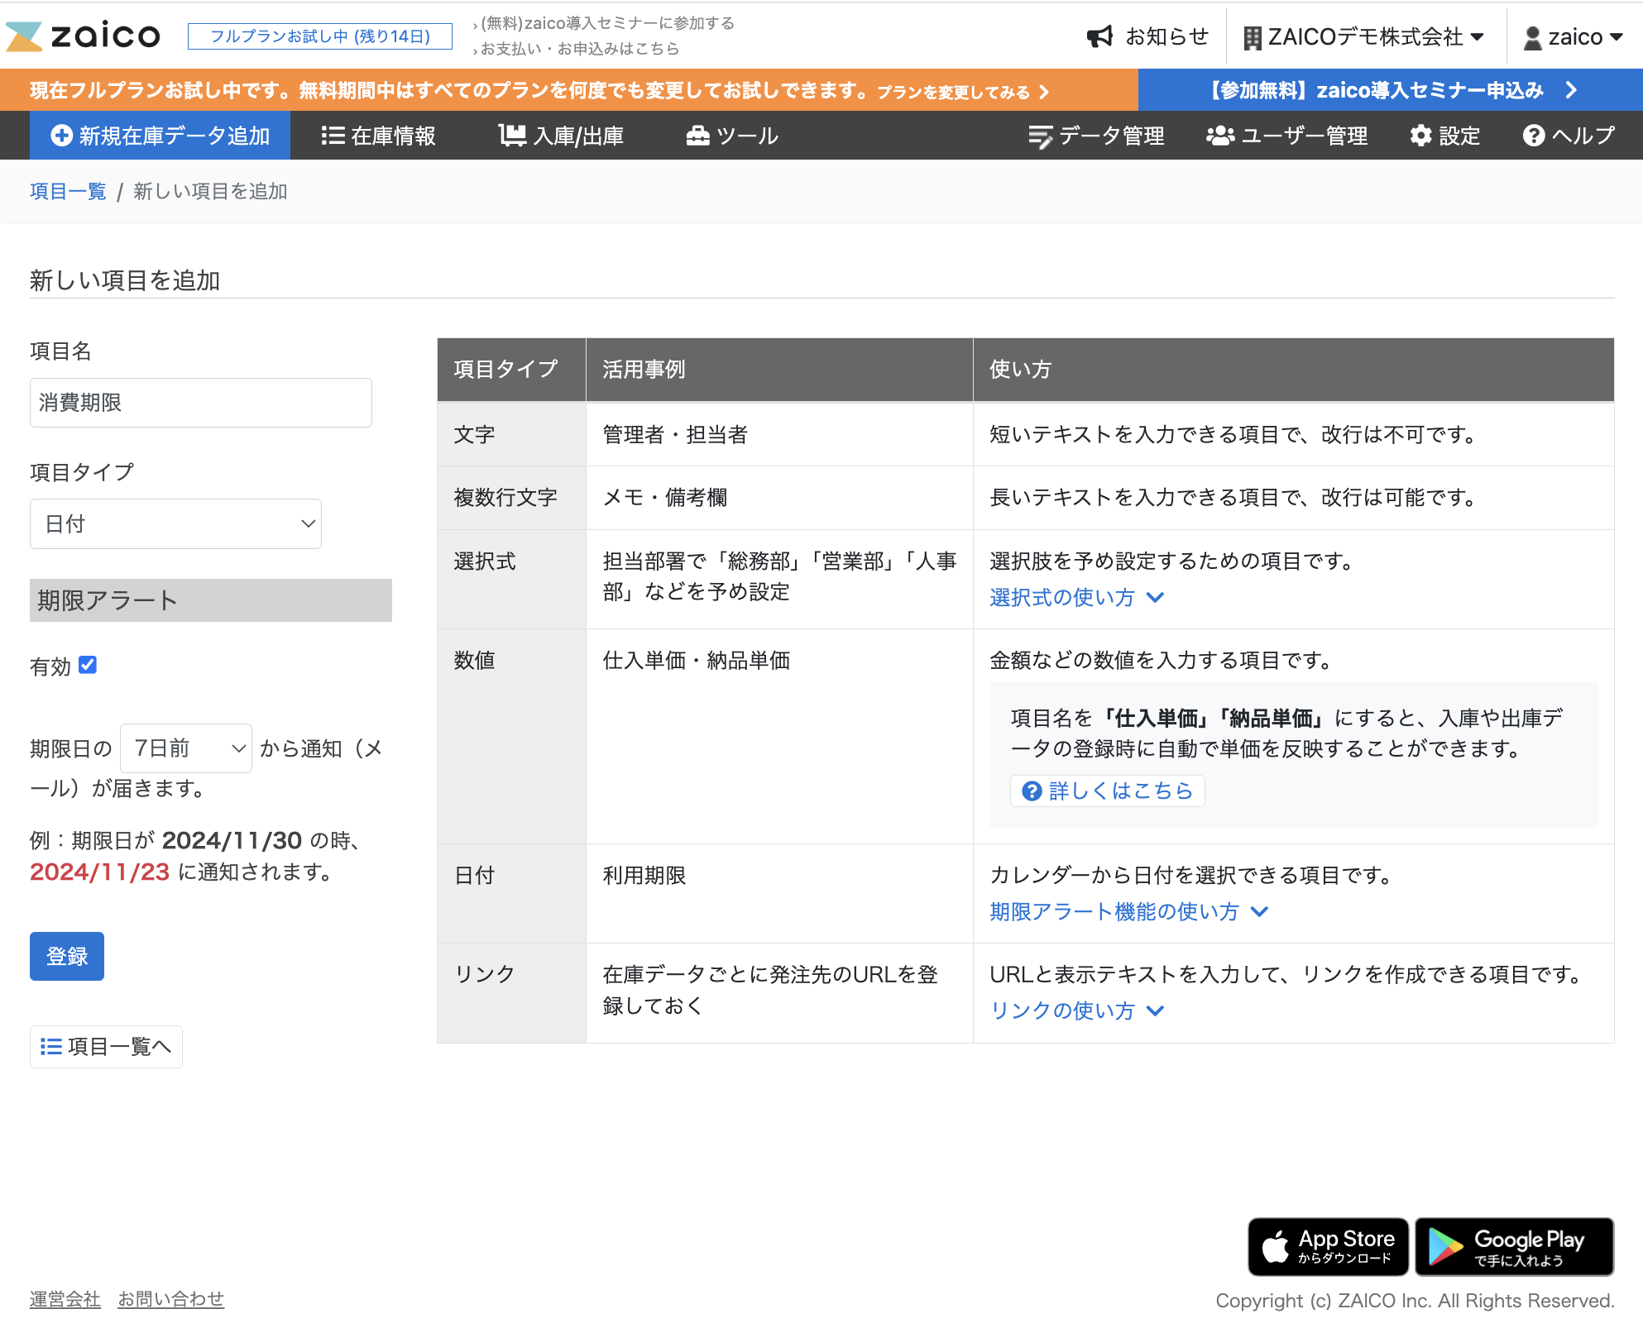Screen dimensions: 1643x1333
Task: Click the megaphone icon next to お知らせ
Action: tap(1099, 36)
